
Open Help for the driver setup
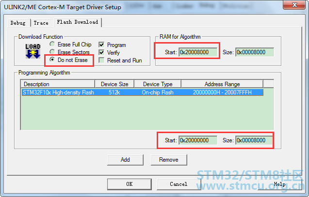tap(280, 184)
